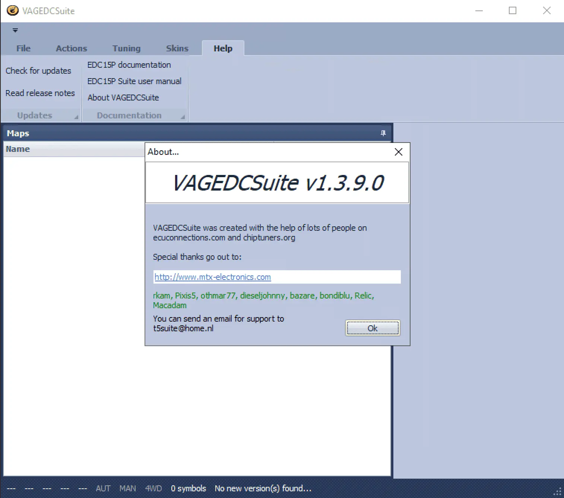Viewport: 564px width, 498px height.
Task: Switch to the Actions tab
Action: 72,48
